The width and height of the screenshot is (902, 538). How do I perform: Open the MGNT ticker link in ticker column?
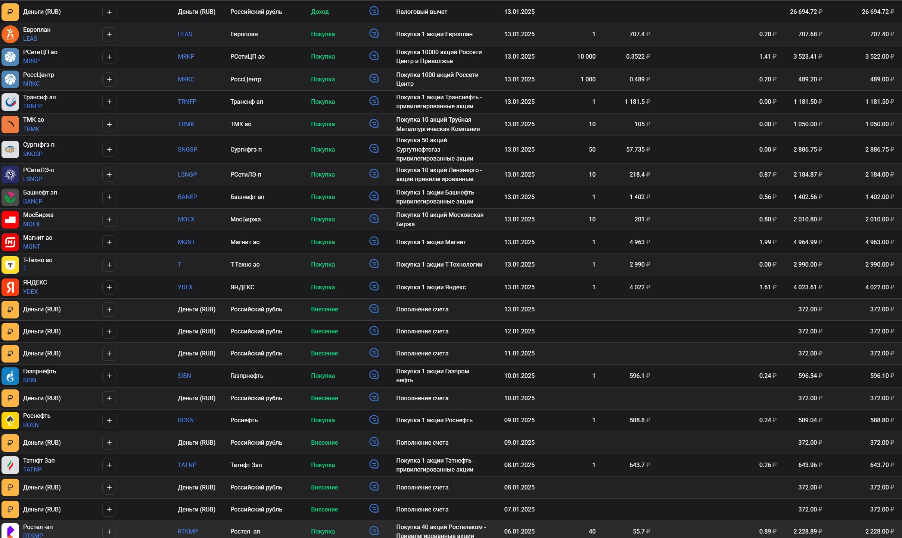[x=186, y=242]
